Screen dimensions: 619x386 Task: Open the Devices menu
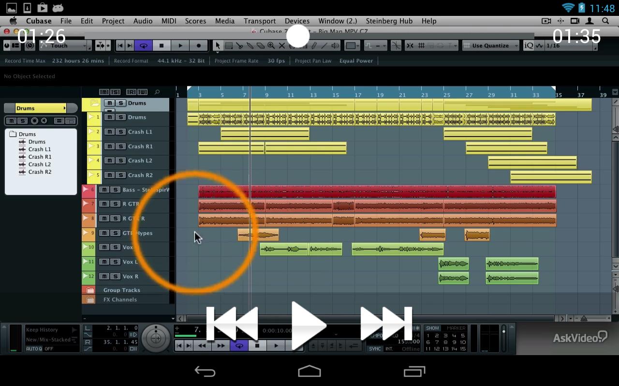[297, 21]
